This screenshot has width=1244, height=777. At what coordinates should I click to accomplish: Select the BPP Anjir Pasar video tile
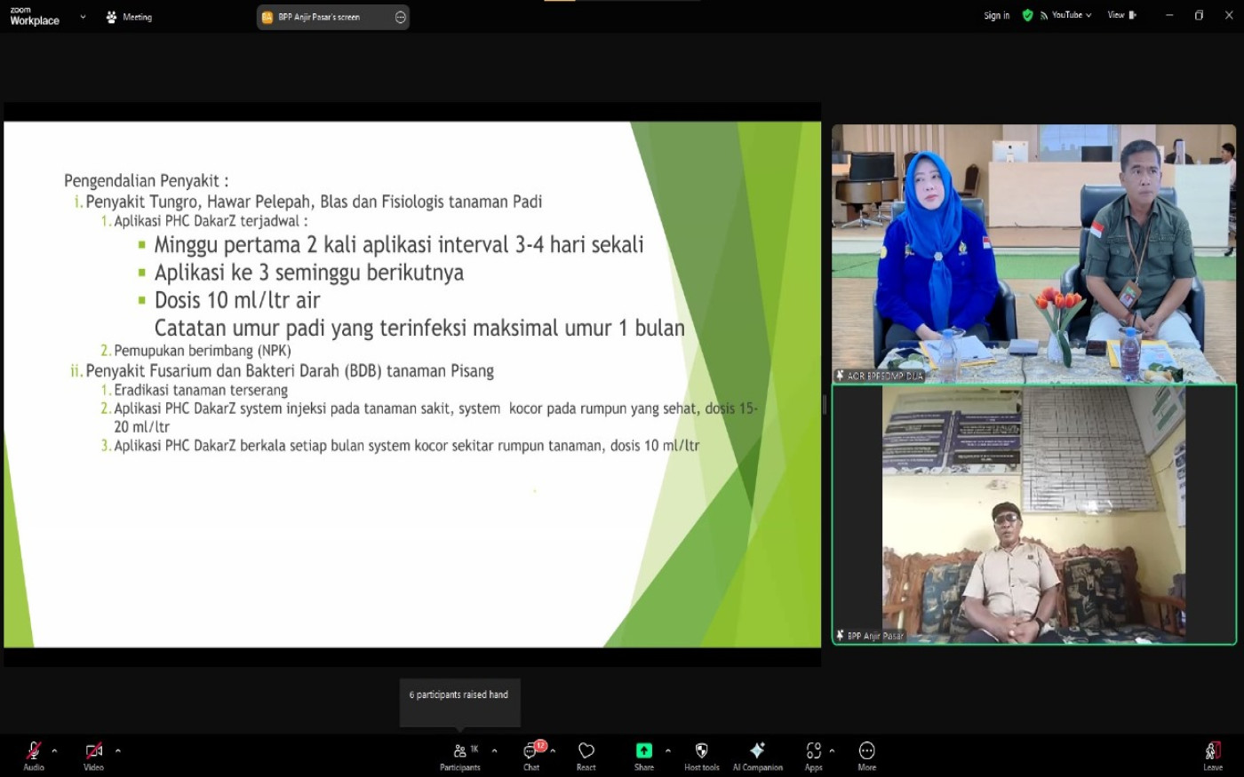tap(1033, 514)
